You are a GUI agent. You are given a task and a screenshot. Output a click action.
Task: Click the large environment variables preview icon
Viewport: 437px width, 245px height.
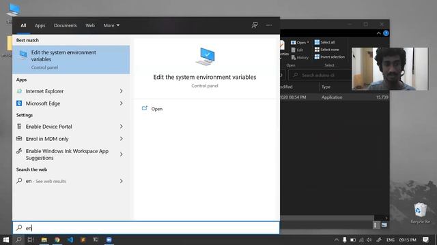[205, 56]
